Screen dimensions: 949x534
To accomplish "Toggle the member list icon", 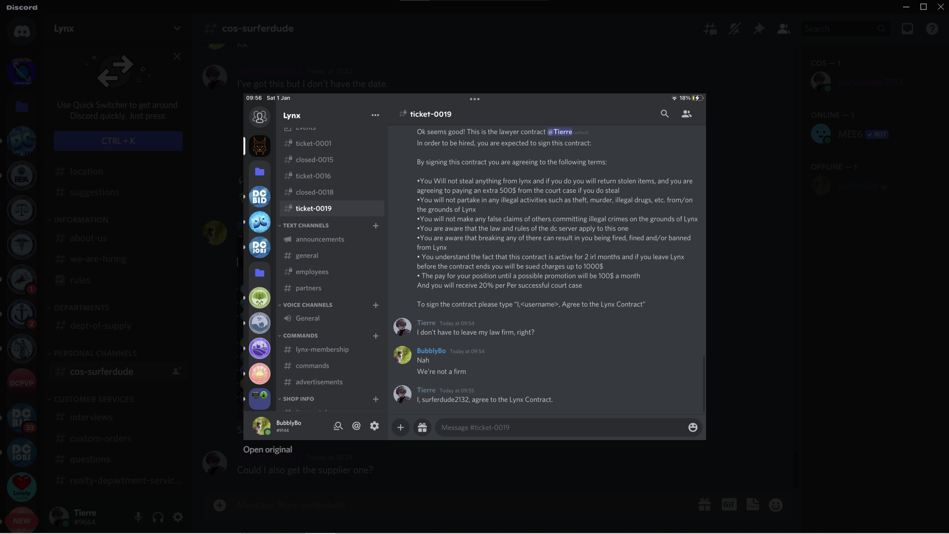I will (783, 29).
